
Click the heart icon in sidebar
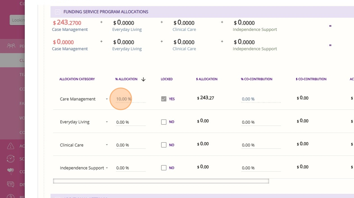[11, 171]
